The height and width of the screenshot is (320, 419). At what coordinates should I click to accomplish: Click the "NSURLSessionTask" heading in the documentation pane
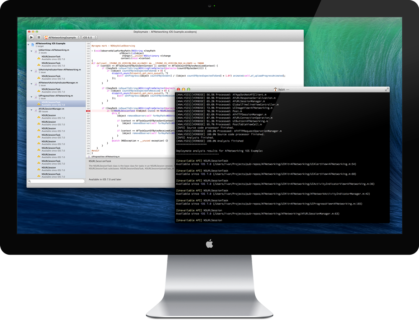tap(100, 161)
